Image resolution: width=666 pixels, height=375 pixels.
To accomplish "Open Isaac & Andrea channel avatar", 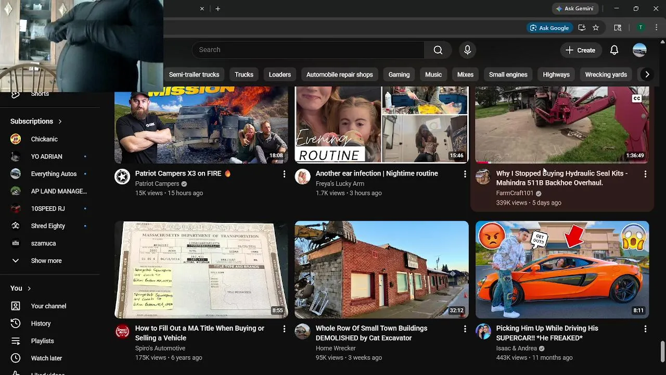I will [483, 332].
